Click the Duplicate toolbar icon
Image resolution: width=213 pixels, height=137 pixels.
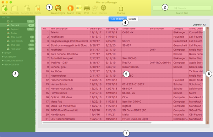pos(14,8)
